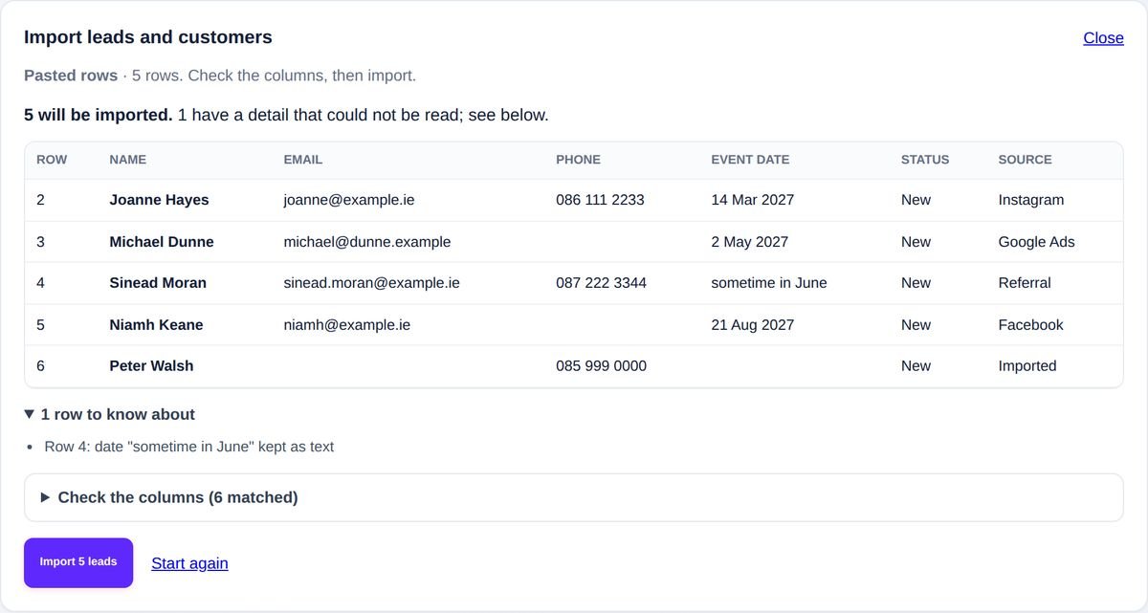Click the name Niamh Keane

click(x=156, y=325)
